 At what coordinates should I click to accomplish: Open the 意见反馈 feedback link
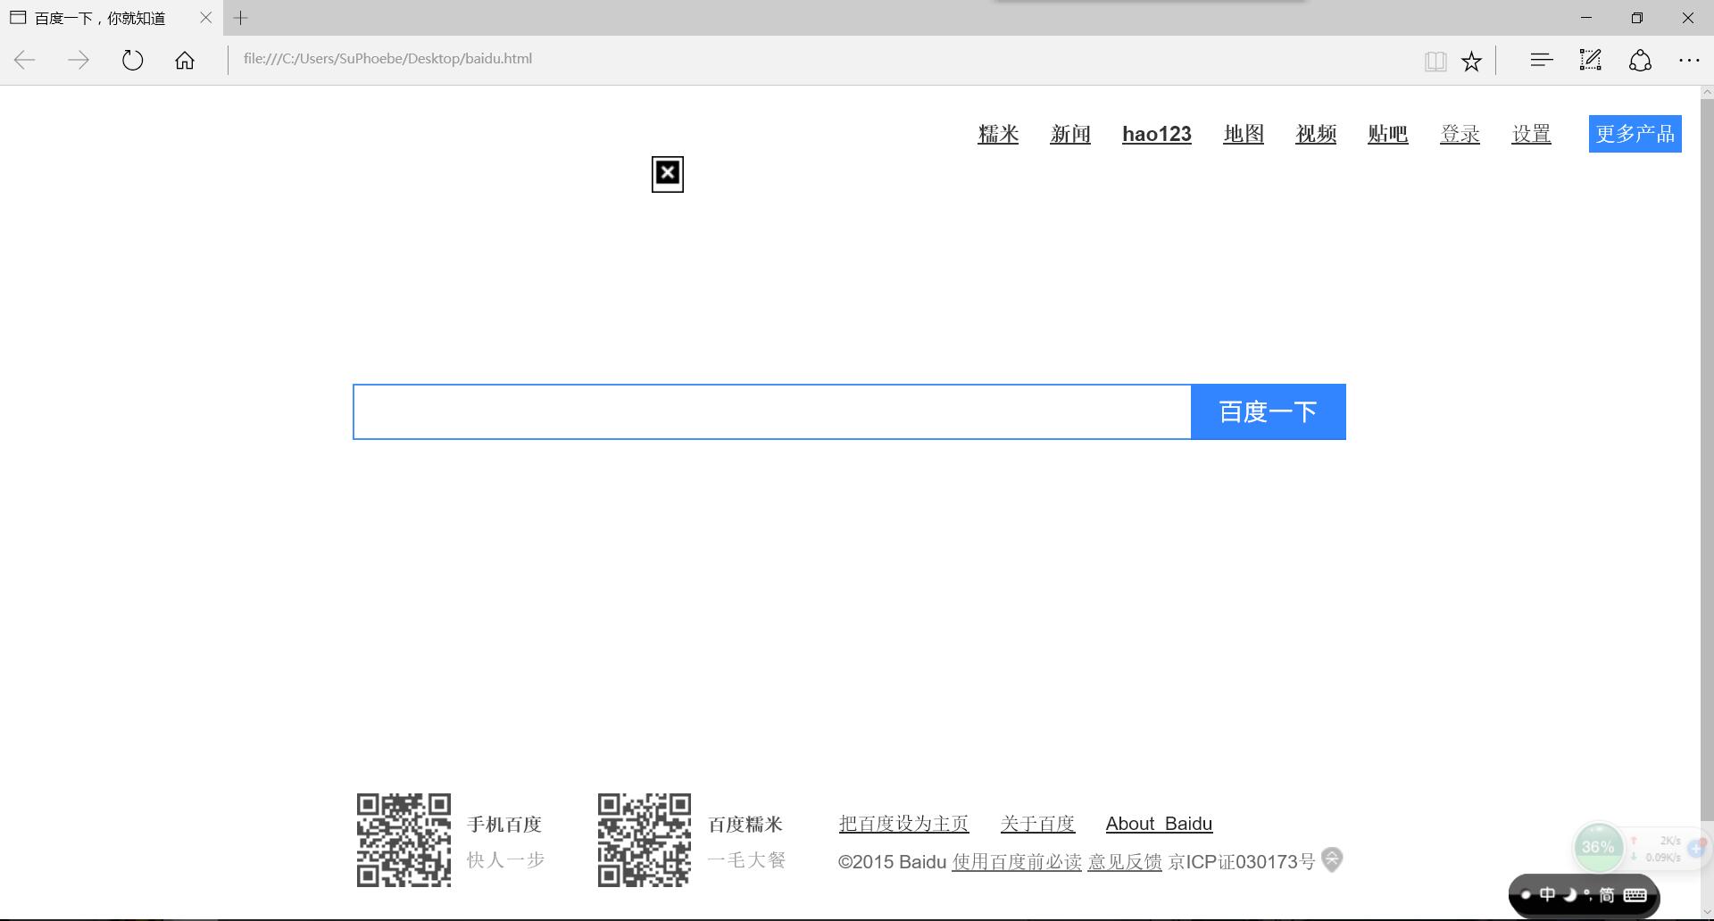tap(1125, 862)
